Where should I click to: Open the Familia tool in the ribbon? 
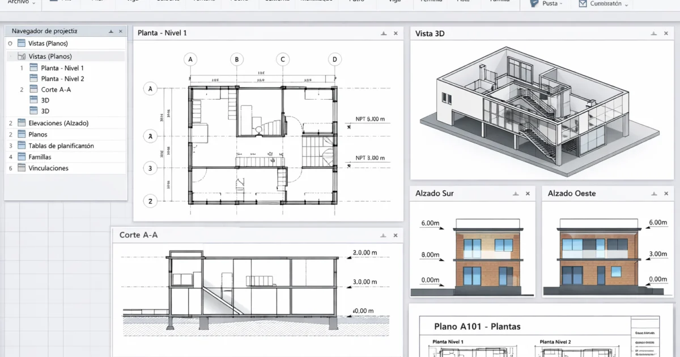[x=501, y=3]
